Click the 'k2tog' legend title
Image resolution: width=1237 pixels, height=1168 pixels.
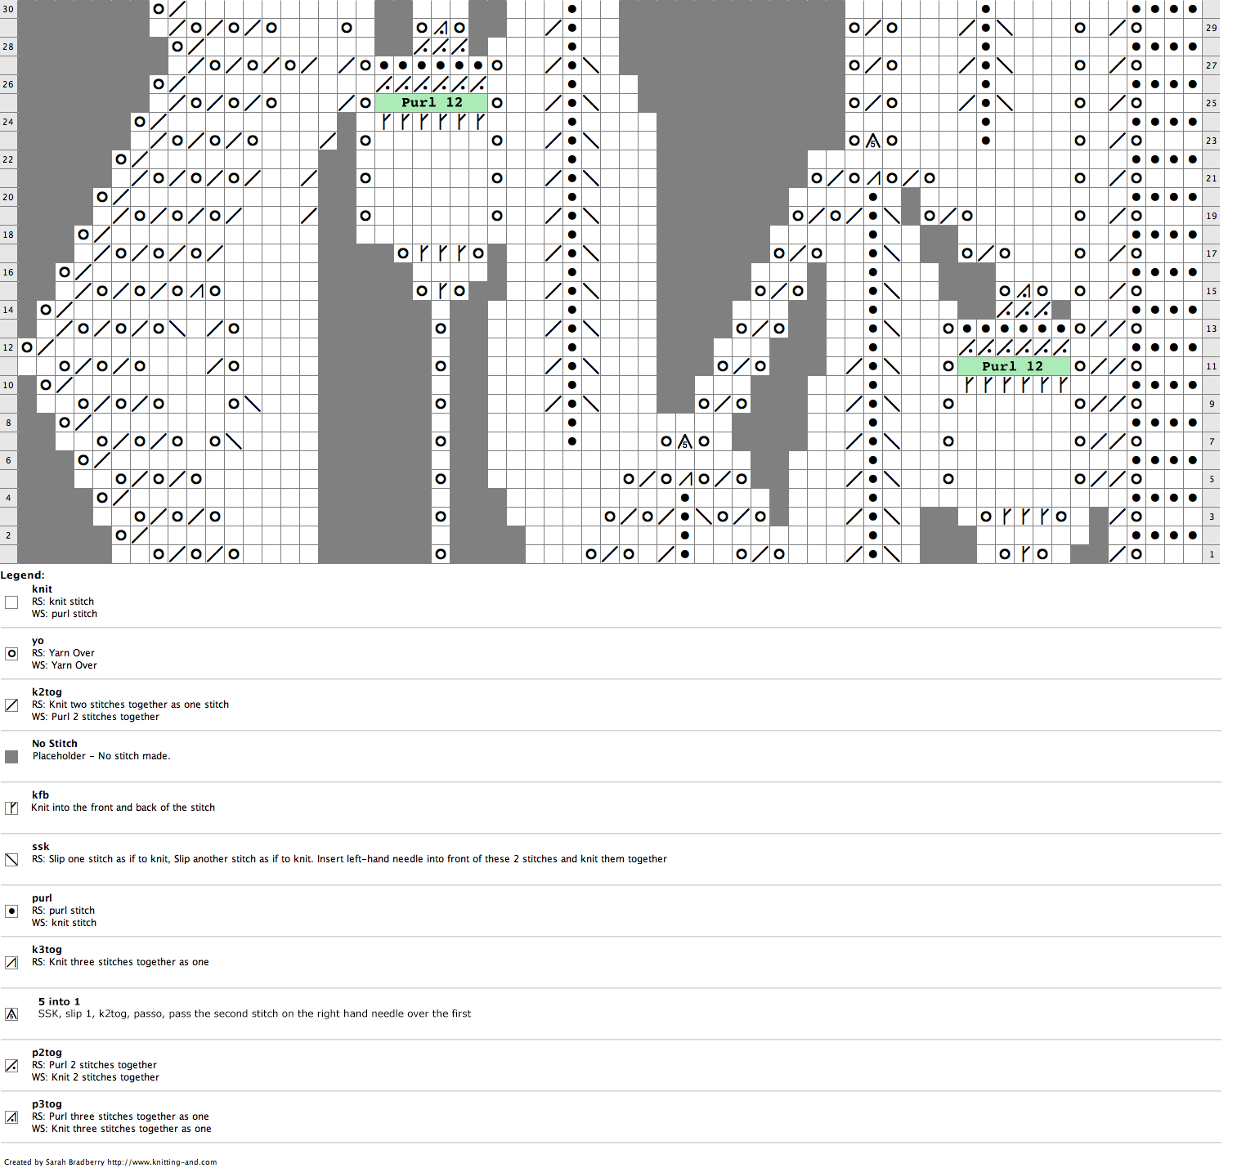(47, 692)
